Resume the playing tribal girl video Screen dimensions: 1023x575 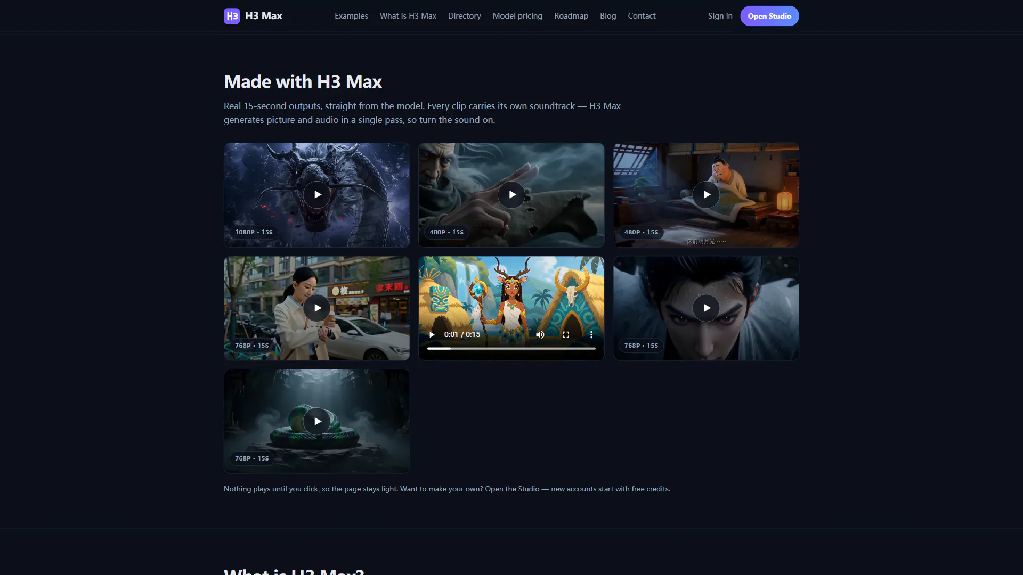point(432,334)
